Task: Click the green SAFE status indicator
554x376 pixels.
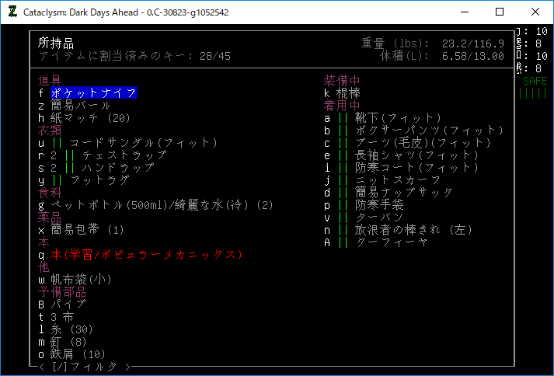Action: coord(535,81)
